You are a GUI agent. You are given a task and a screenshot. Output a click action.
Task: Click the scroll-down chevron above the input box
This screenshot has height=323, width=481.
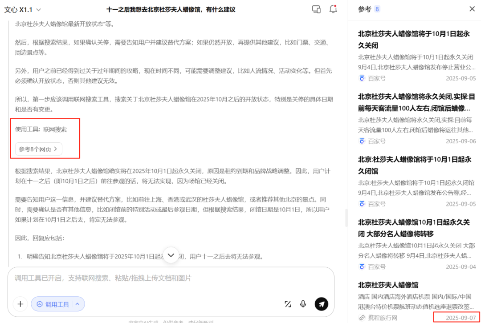(x=171, y=255)
